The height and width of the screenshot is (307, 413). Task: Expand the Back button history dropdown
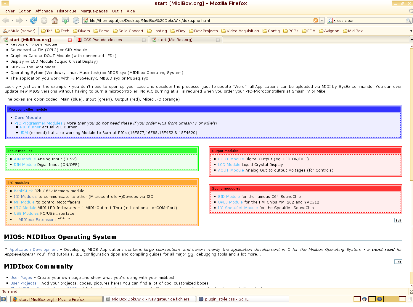tap(12, 20)
